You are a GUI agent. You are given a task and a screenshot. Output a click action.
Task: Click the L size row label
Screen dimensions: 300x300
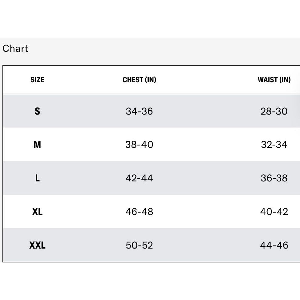point(37,178)
